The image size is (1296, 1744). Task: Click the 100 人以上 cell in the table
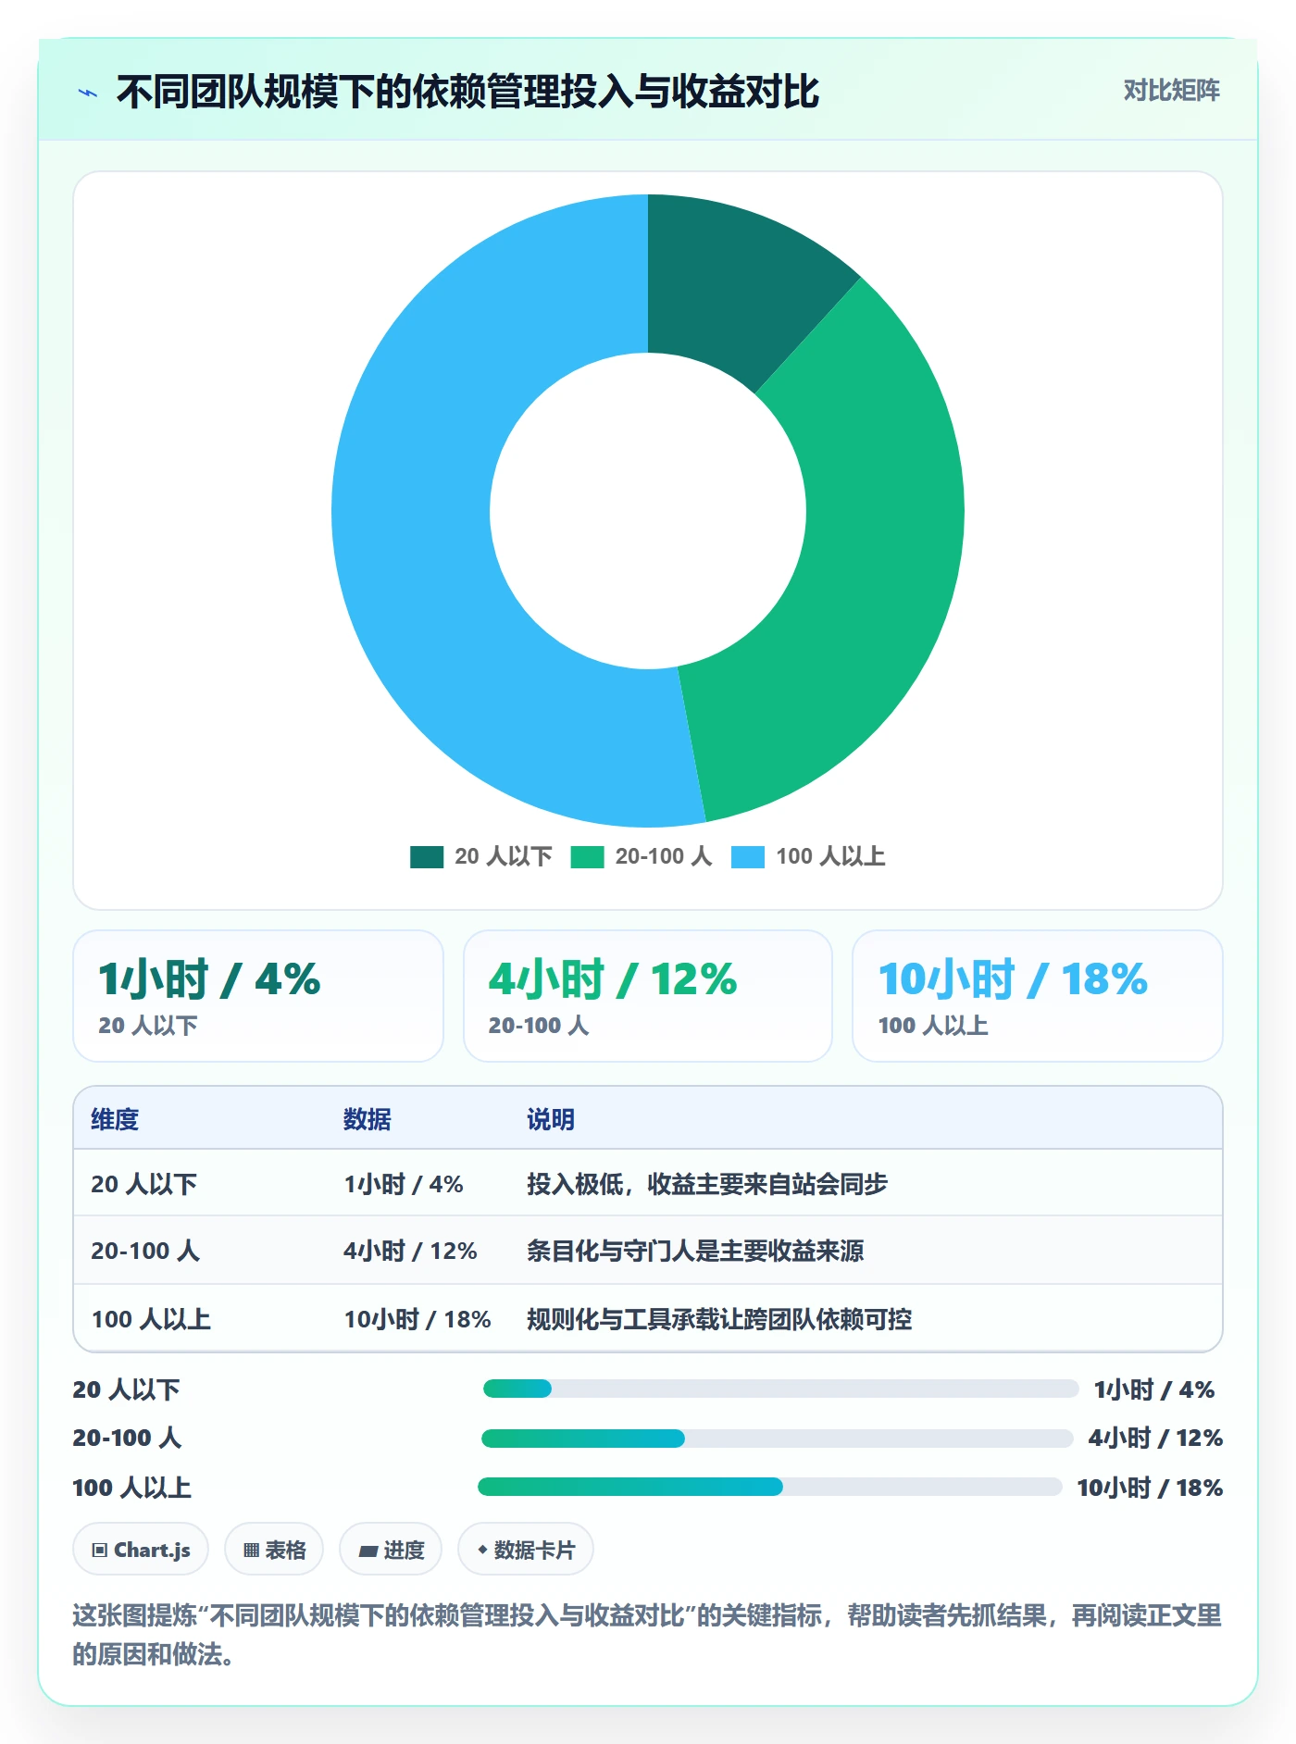click(151, 1319)
